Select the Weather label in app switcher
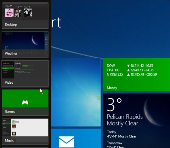This screenshot has width=170, height=148. pyautogui.click(x=11, y=53)
